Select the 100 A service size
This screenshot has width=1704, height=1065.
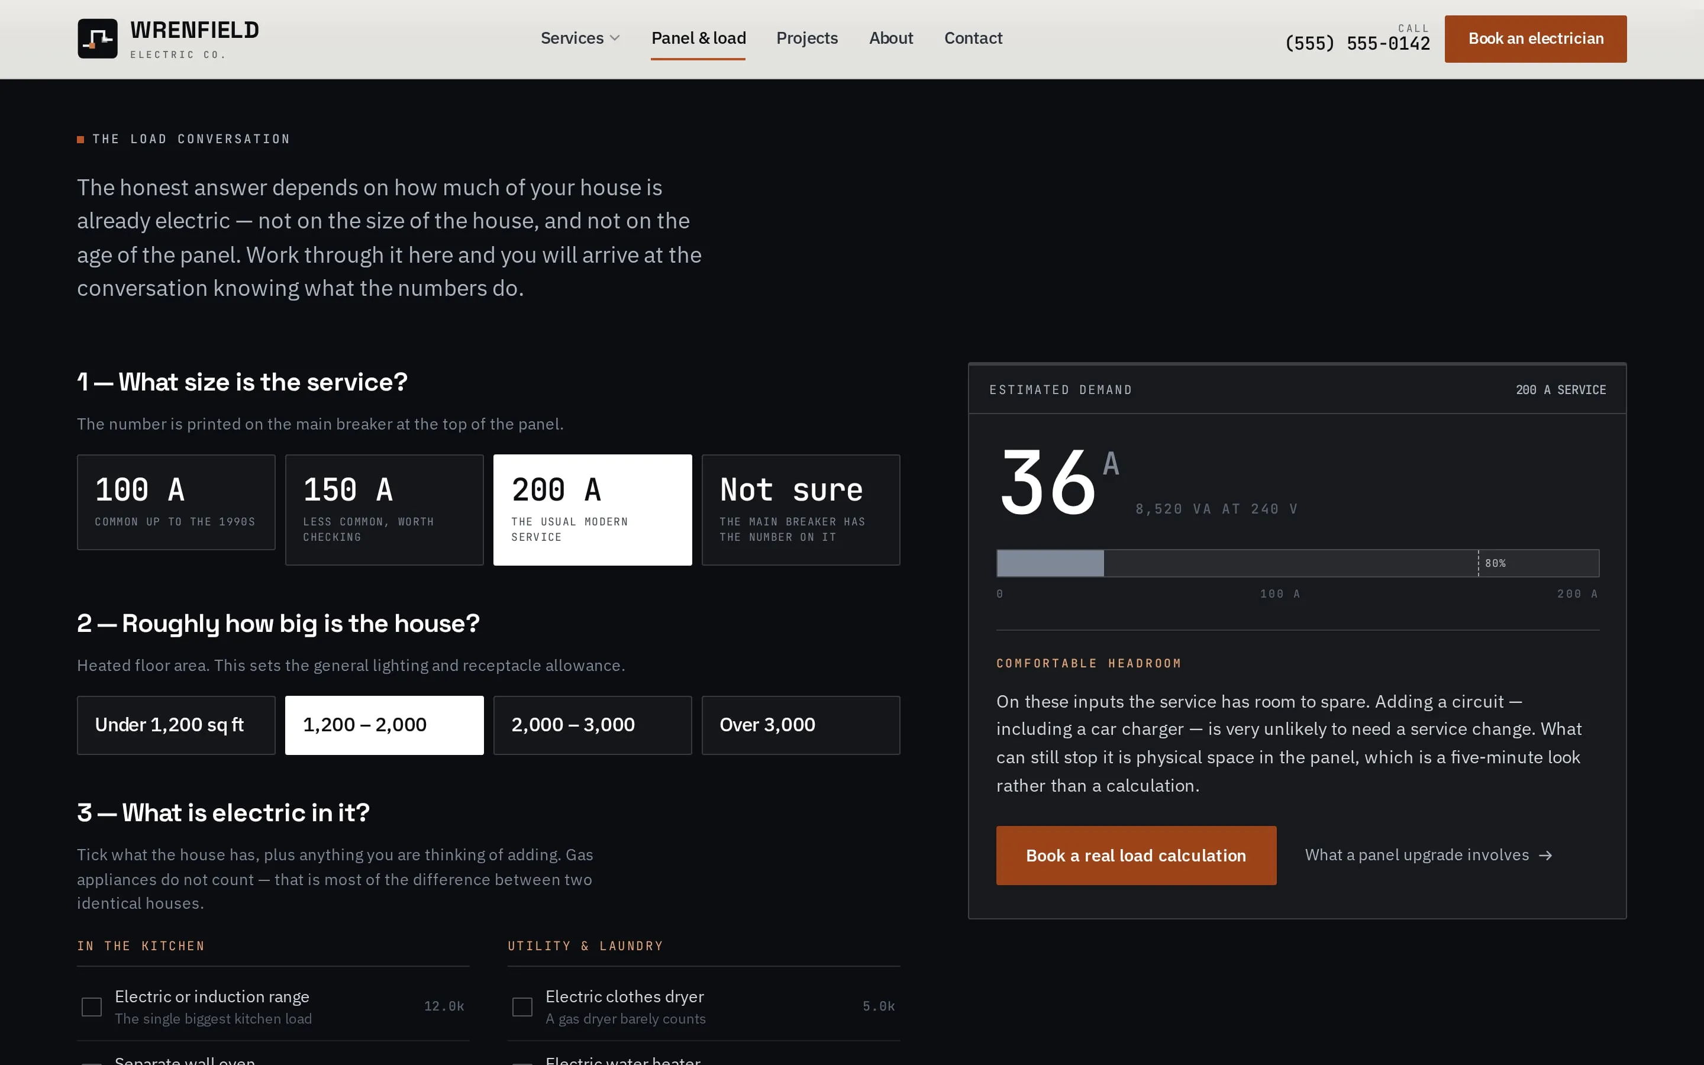pyautogui.click(x=176, y=502)
